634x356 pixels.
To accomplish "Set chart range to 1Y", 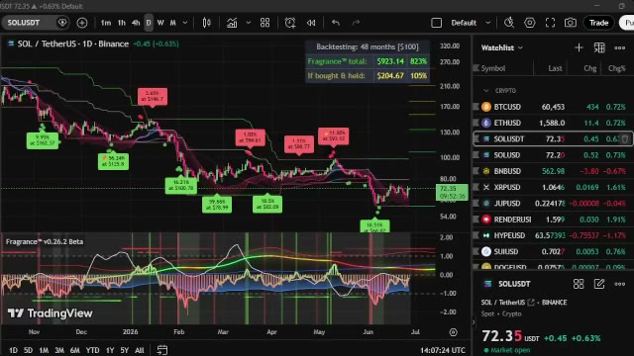I will (x=110, y=350).
